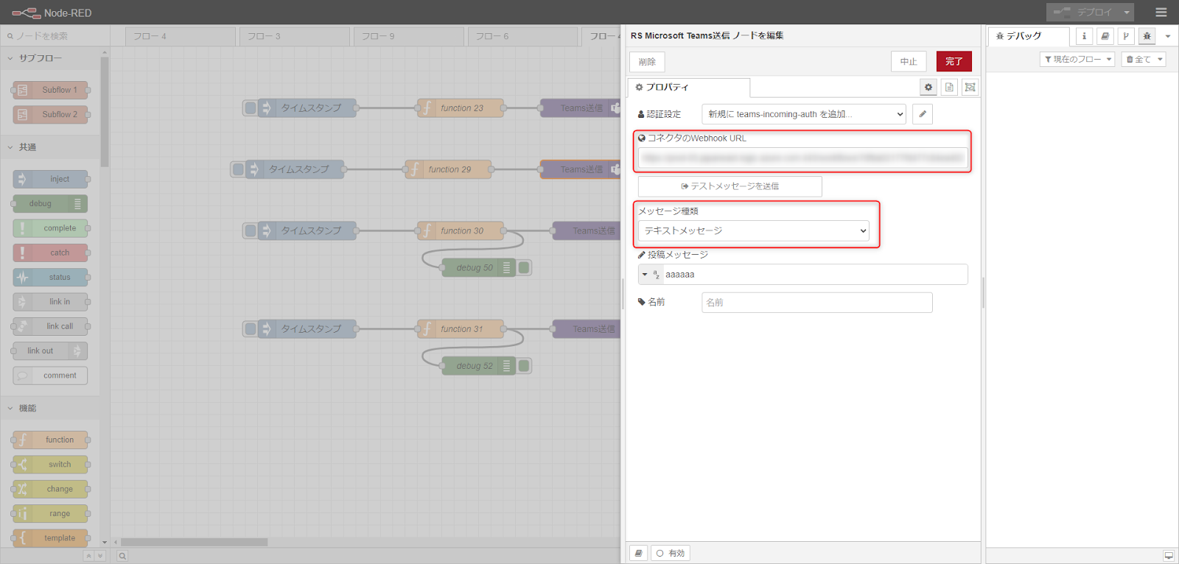Toggle the debug 50 node output button
This screenshot has width=1179, height=564.
point(524,267)
